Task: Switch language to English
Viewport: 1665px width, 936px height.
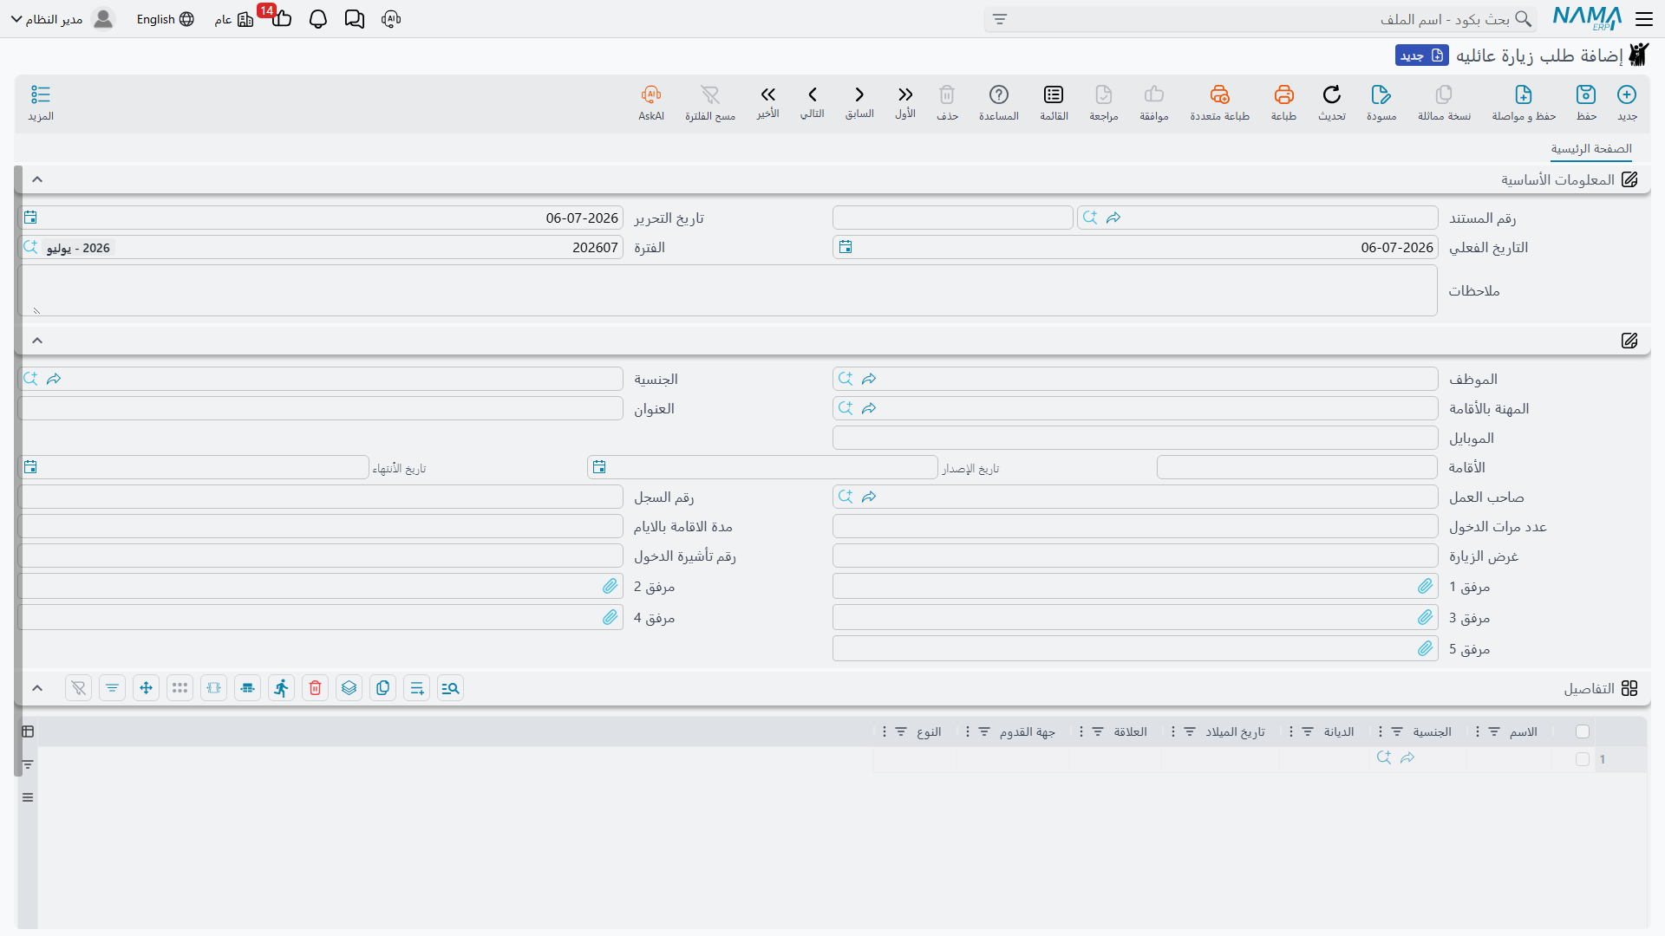Action: coord(165,19)
